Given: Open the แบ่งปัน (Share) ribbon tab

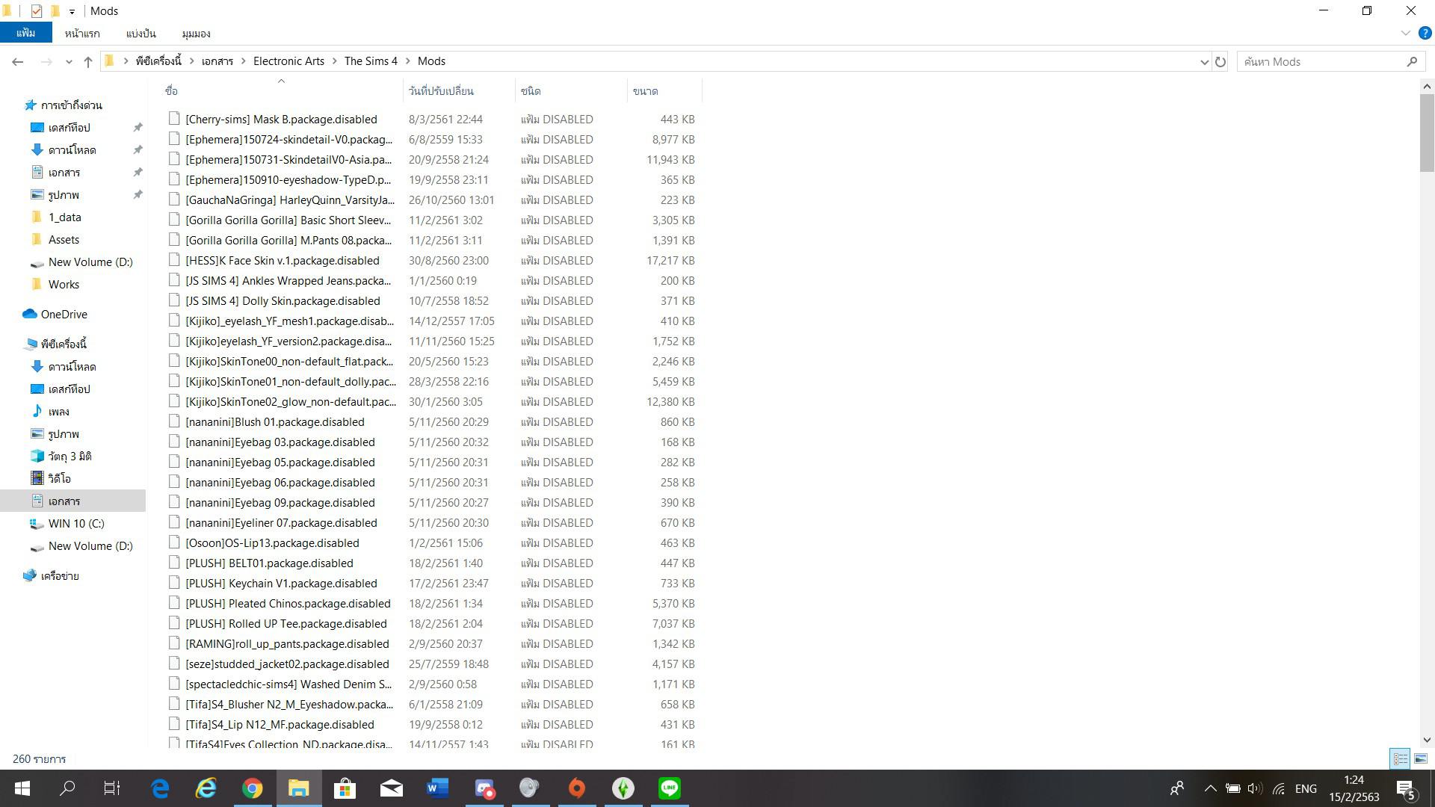Looking at the screenshot, I should tap(141, 34).
